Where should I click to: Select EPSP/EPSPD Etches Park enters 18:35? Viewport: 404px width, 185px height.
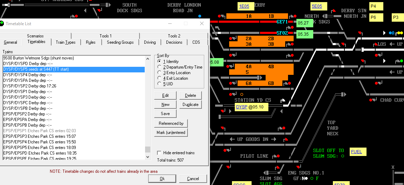click(74, 153)
